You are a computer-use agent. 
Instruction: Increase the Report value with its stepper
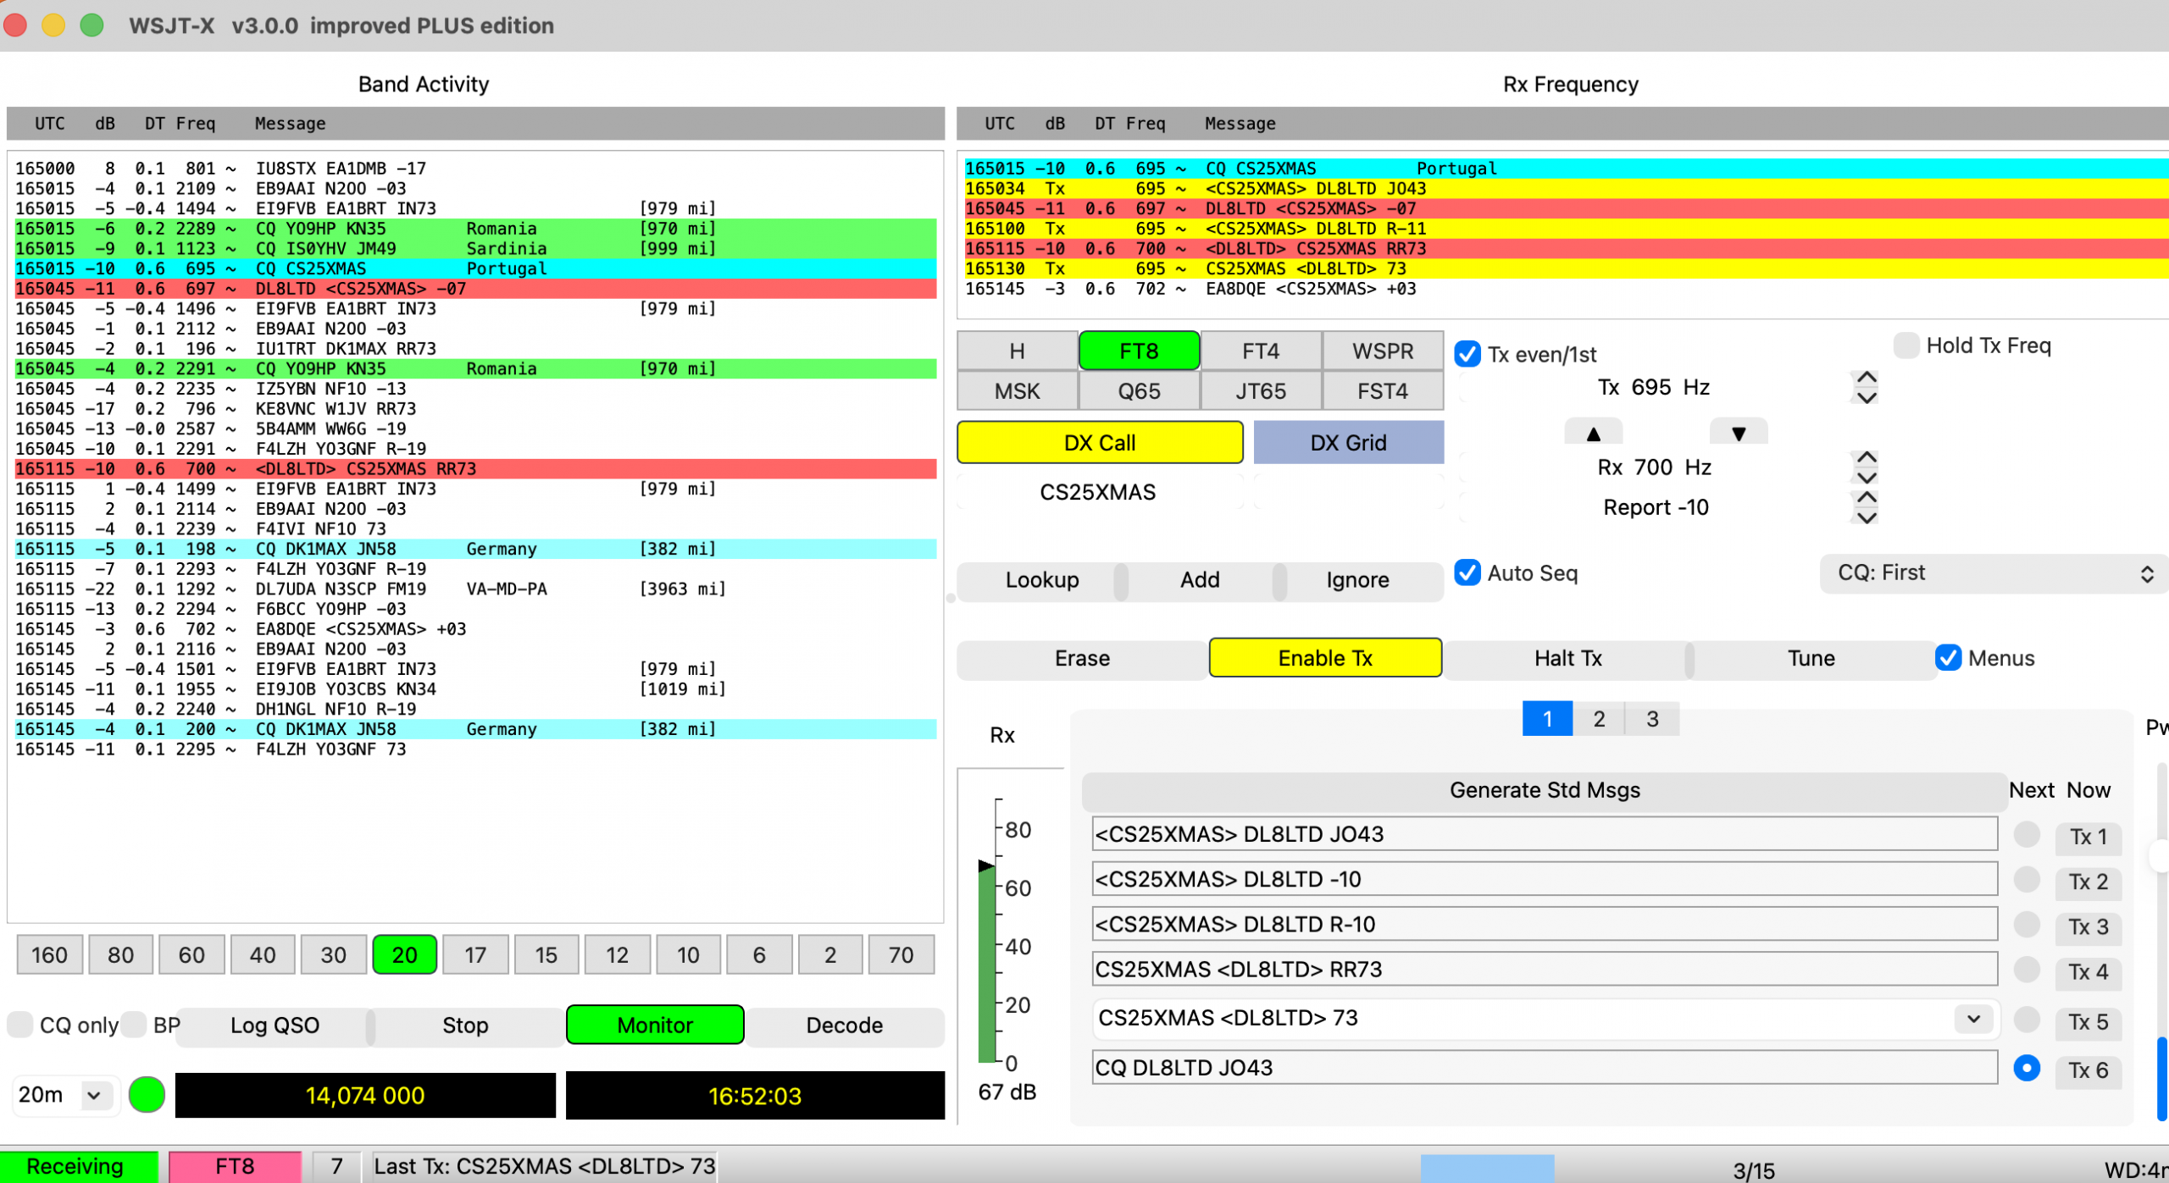(1865, 498)
